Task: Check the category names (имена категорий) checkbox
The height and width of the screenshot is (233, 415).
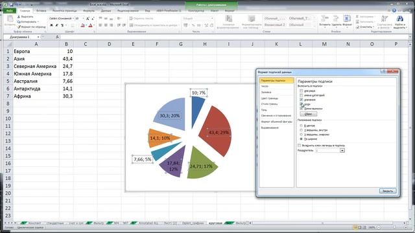Action: coord(301,95)
